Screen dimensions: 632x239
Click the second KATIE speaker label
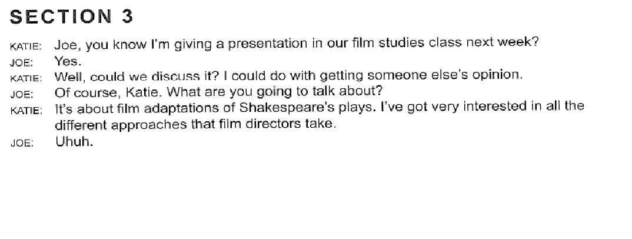click(26, 78)
